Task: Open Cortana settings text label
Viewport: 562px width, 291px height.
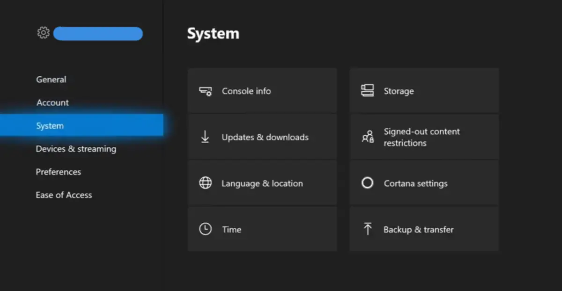Action: (x=415, y=183)
